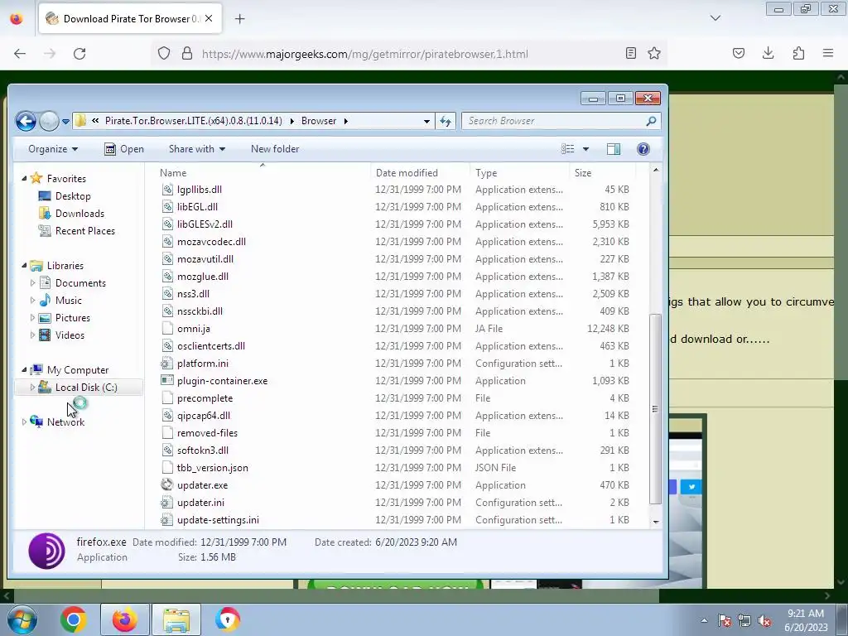Collapse the My Computer tree group
The image size is (848, 636).
coord(24,370)
